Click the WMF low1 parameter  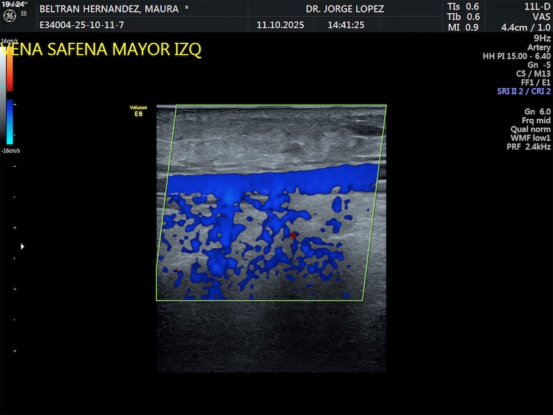[530, 138]
